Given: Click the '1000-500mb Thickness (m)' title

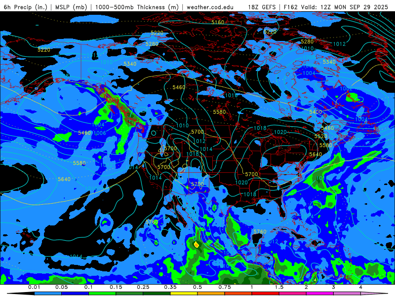Looking at the screenshot, I should pos(137,7).
